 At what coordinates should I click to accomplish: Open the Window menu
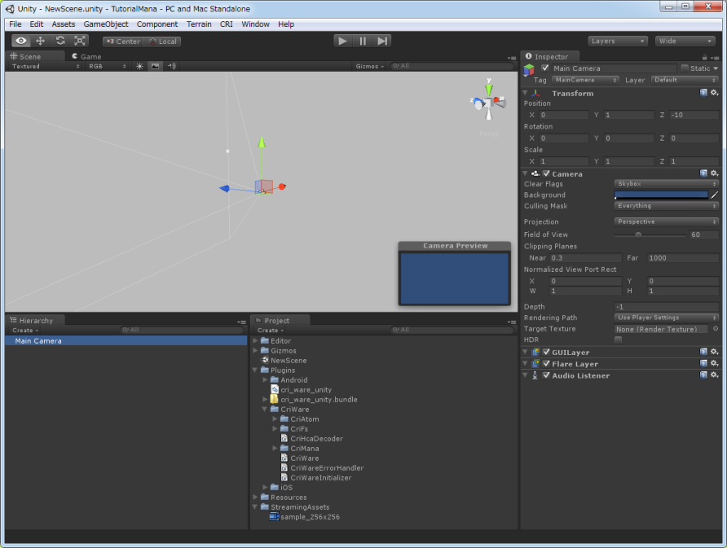click(x=255, y=24)
